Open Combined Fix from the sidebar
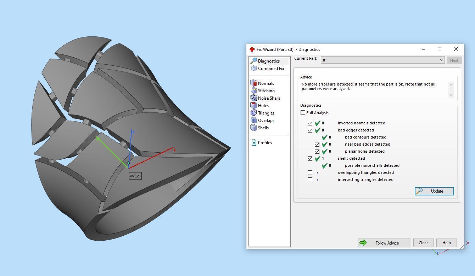Screen dimensions: 475x276 [x=268, y=69]
